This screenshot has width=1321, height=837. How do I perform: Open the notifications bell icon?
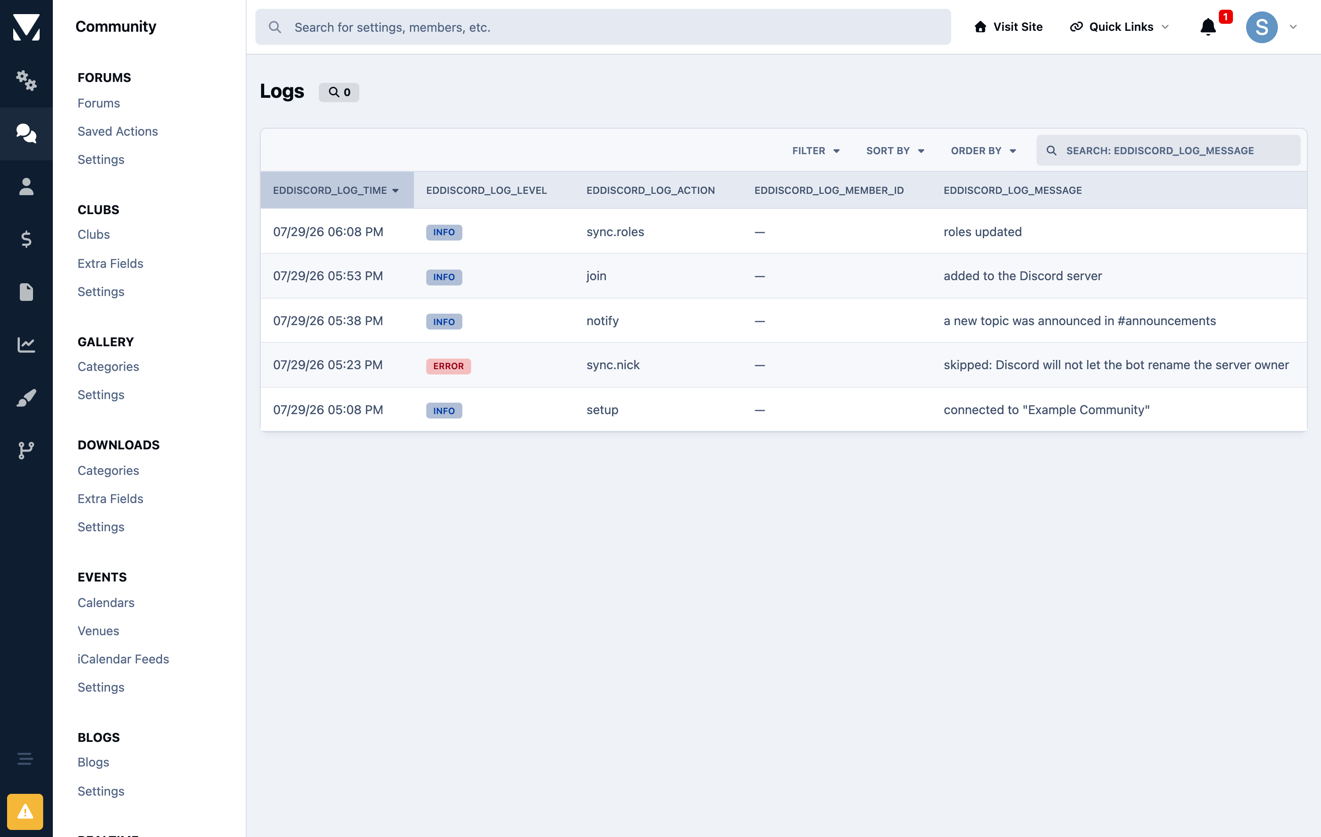(1208, 27)
